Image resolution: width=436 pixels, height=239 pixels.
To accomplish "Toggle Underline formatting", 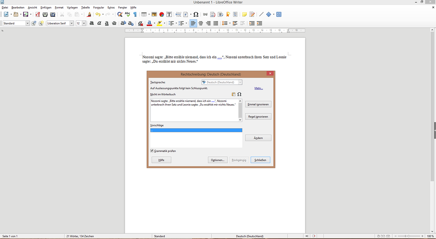I will [107, 23].
